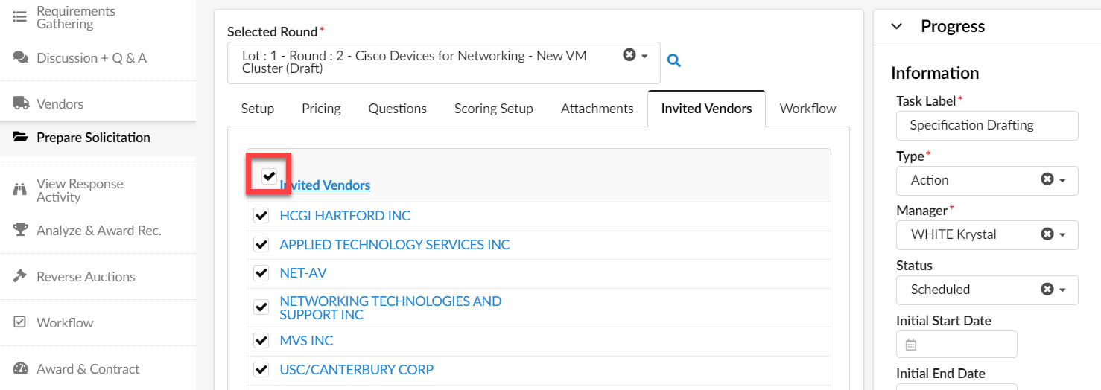Uncheck NET-AV vendor checkbox
The image size is (1101, 390).
pos(261,273)
